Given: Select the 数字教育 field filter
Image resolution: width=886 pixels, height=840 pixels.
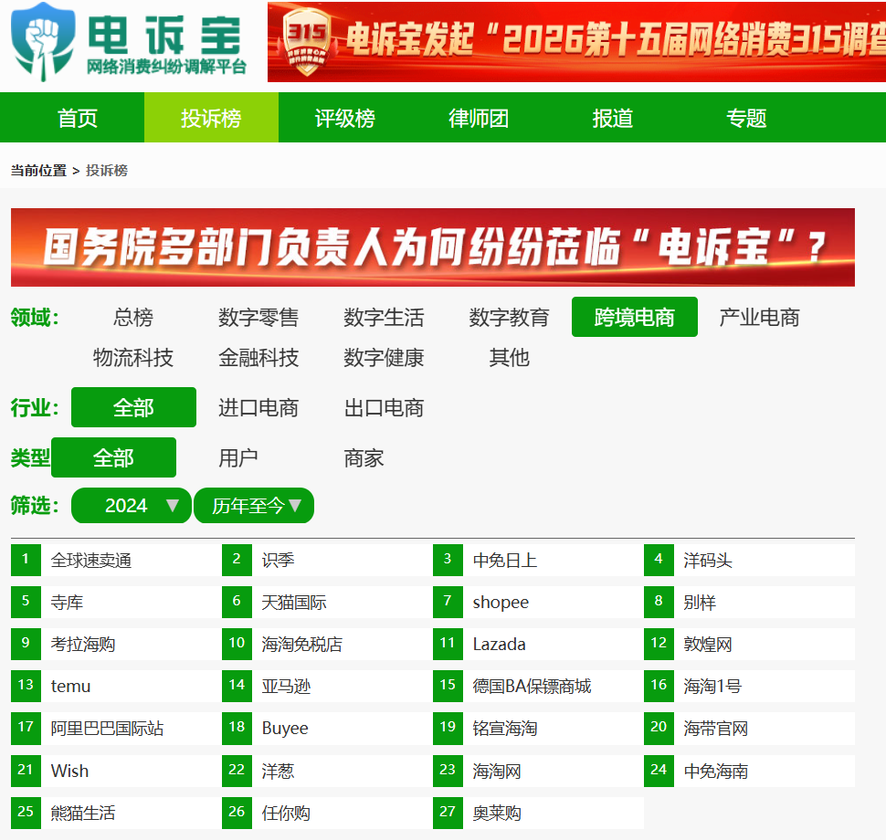Looking at the screenshot, I should click(509, 317).
